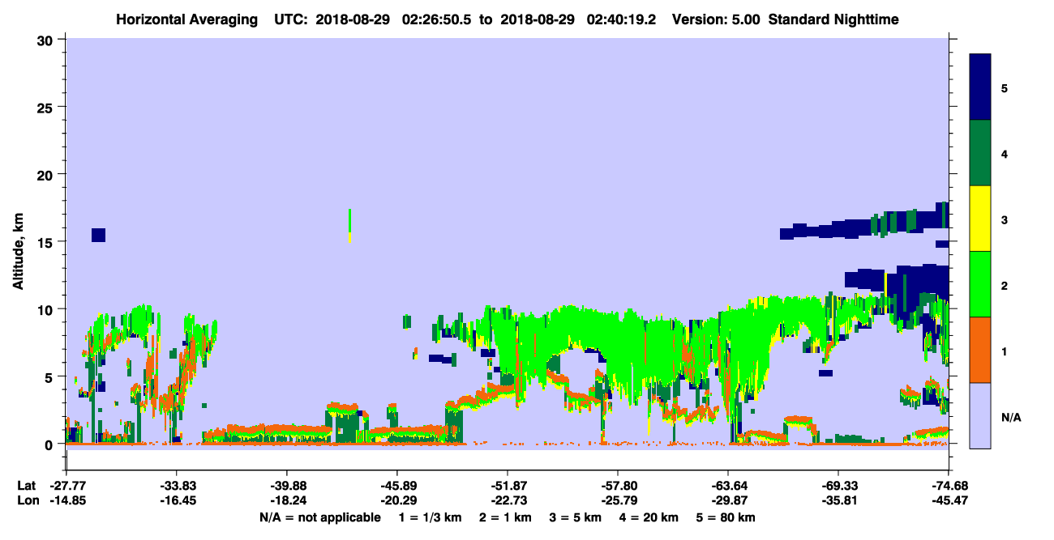Click the altitude tick label '25'

(47, 107)
